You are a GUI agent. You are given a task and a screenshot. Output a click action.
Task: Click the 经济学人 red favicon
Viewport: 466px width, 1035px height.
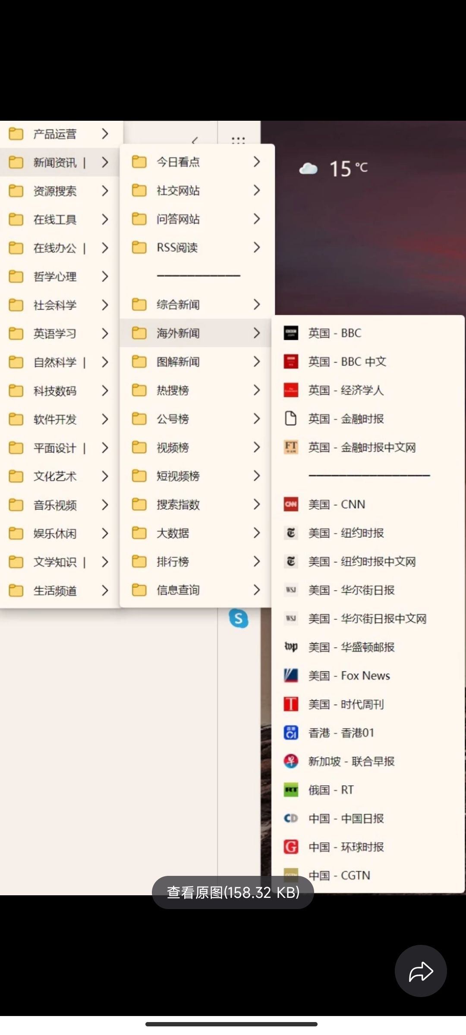pos(291,390)
